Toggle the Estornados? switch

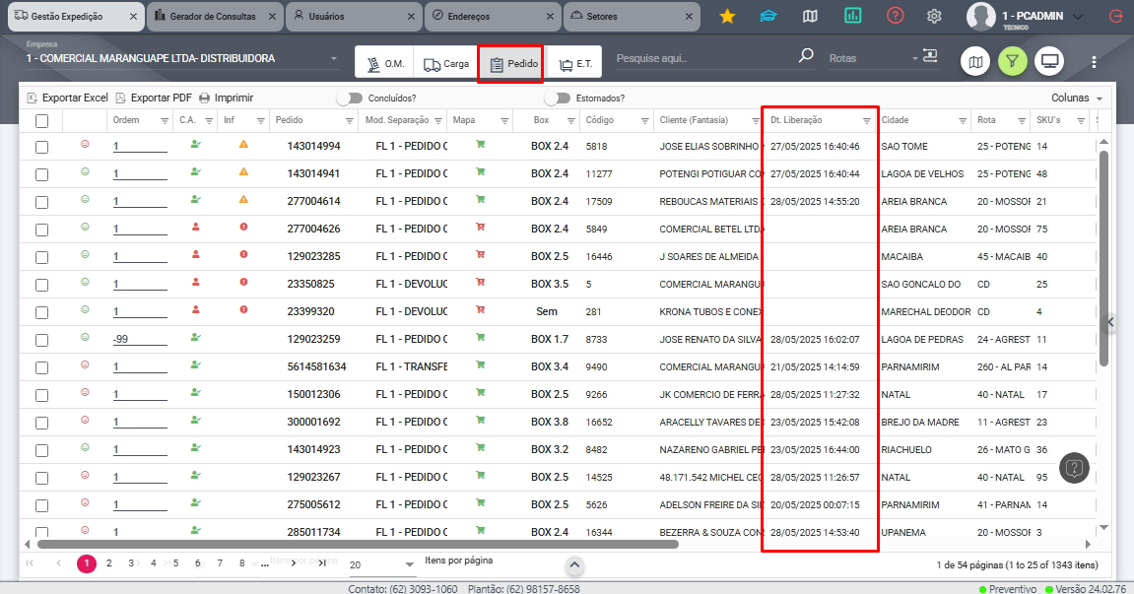click(557, 98)
